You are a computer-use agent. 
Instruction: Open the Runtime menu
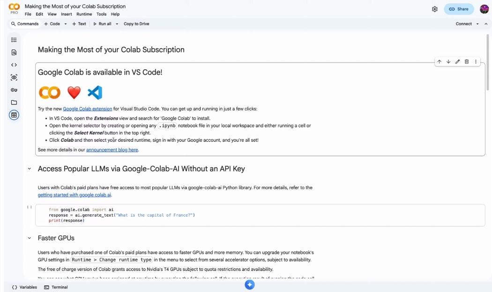[84, 14]
